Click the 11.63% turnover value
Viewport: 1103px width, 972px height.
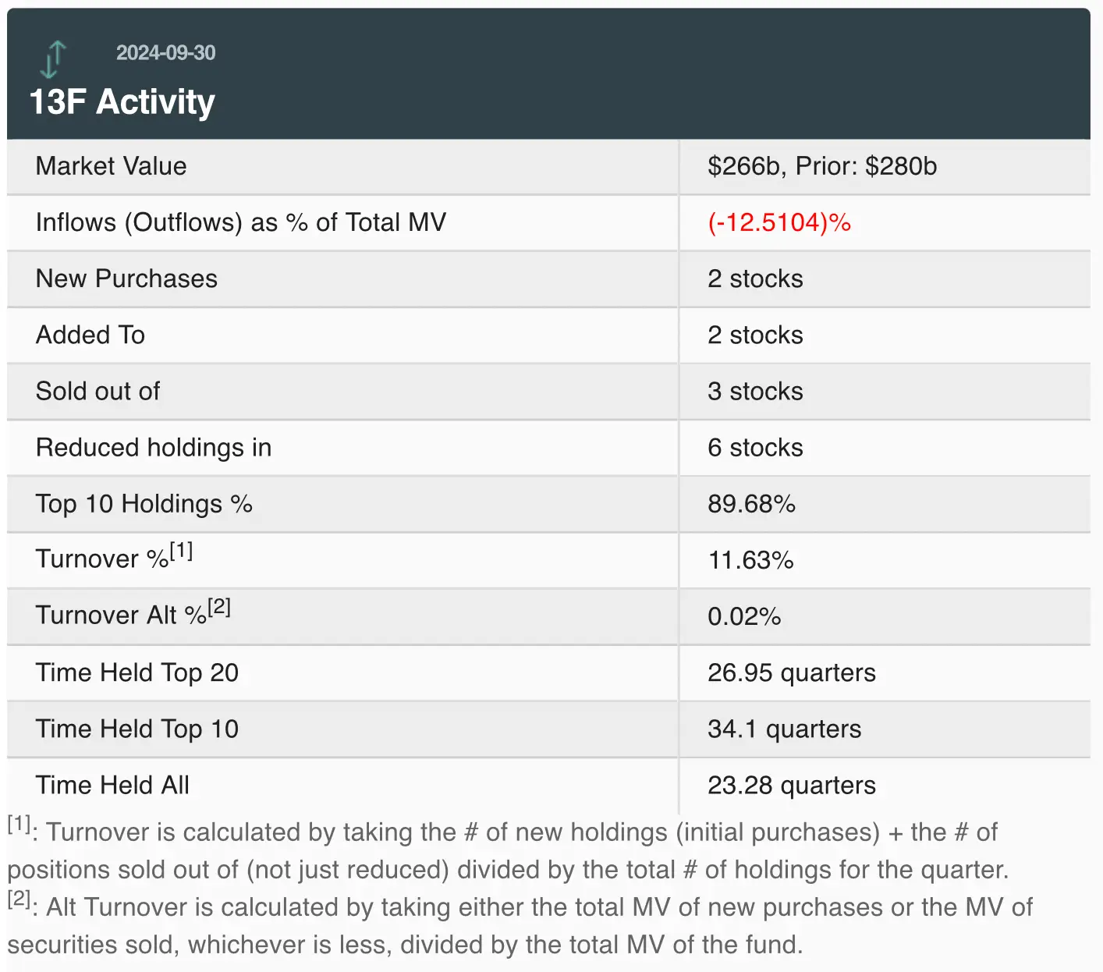[750, 560]
